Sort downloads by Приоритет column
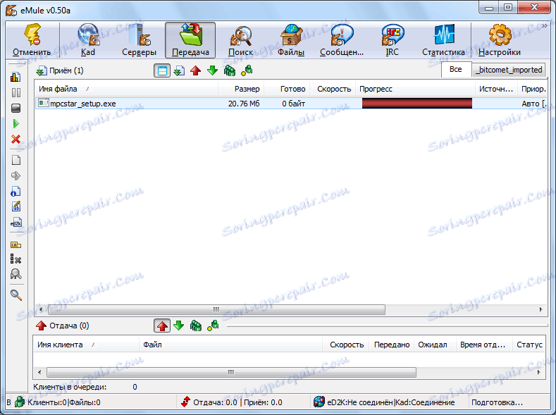556x415 pixels. (x=532, y=89)
